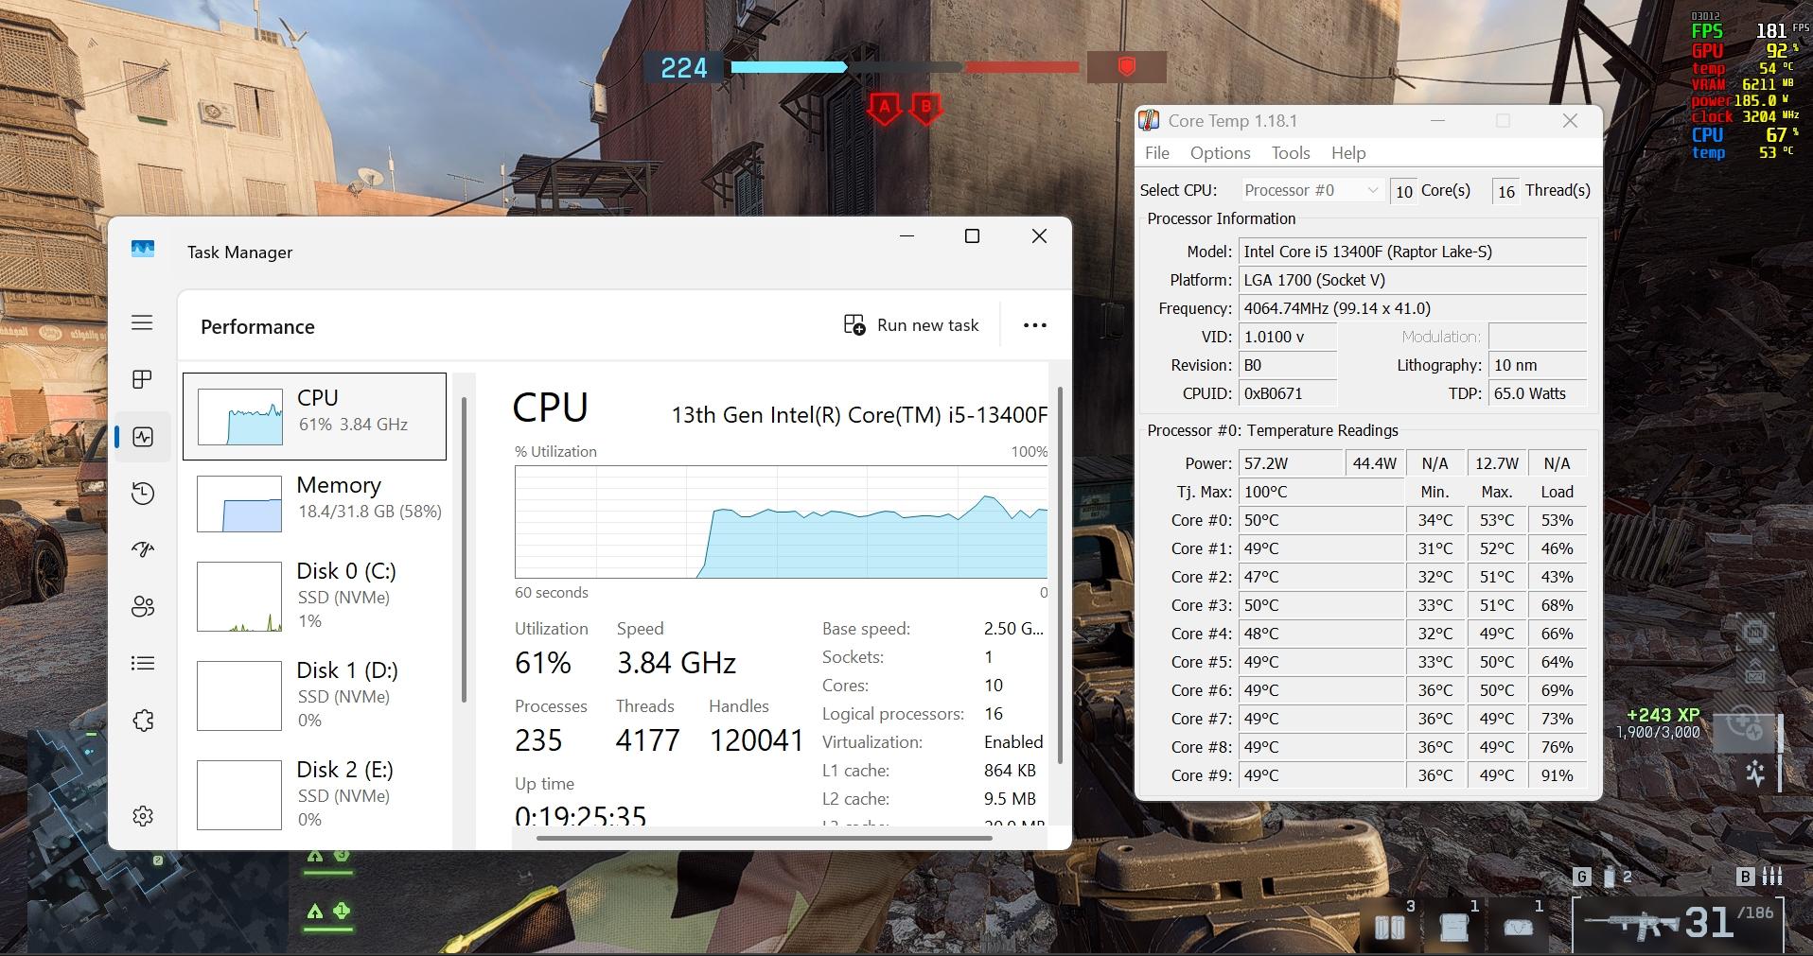Click the Core Temp app icon in title bar
Image resolution: width=1813 pixels, height=956 pixels.
[x=1149, y=121]
